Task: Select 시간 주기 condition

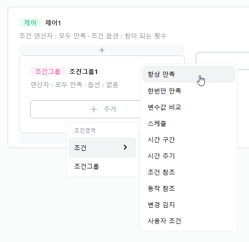Action: point(189,156)
